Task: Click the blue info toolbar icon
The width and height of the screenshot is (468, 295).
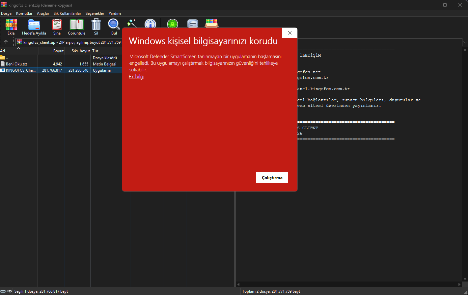Action: [150, 24]
